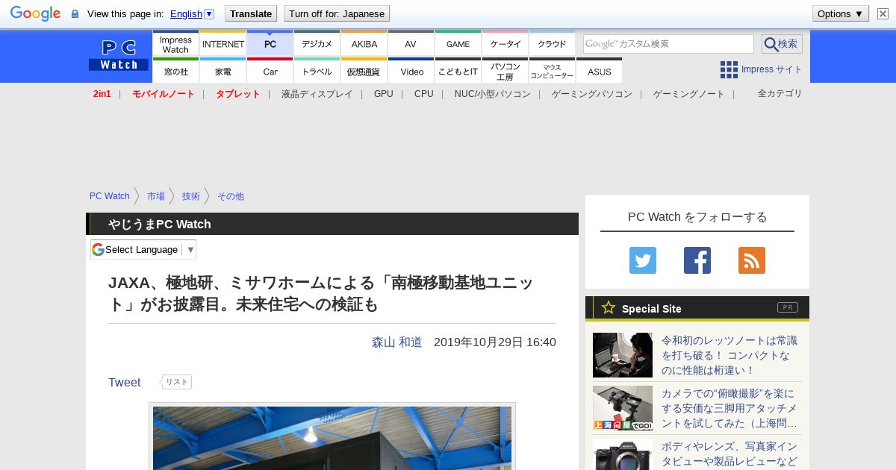Open the CPU category link
Screen dimensions: 896x470
coord(424,94)
